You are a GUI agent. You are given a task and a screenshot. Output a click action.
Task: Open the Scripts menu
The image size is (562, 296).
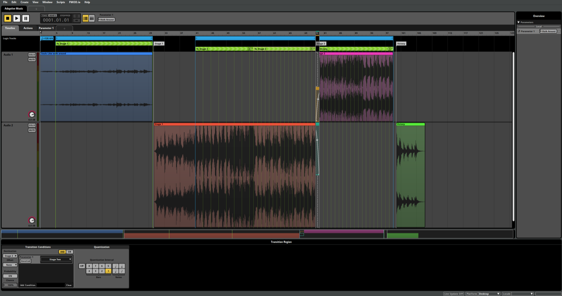point(61,2)
